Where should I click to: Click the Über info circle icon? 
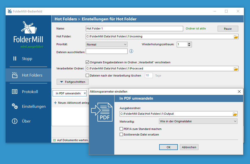15,121
